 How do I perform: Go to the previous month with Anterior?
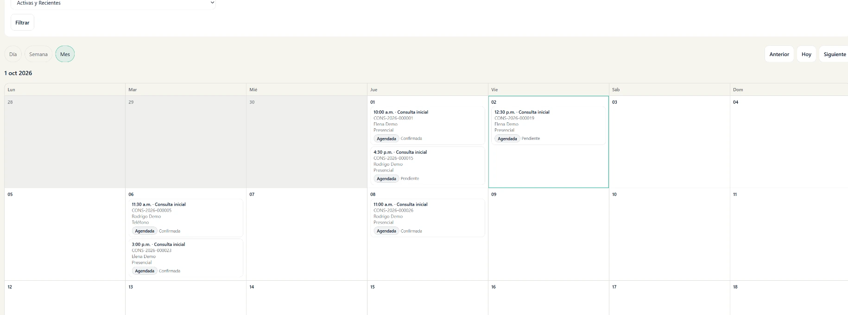point(779,54)
